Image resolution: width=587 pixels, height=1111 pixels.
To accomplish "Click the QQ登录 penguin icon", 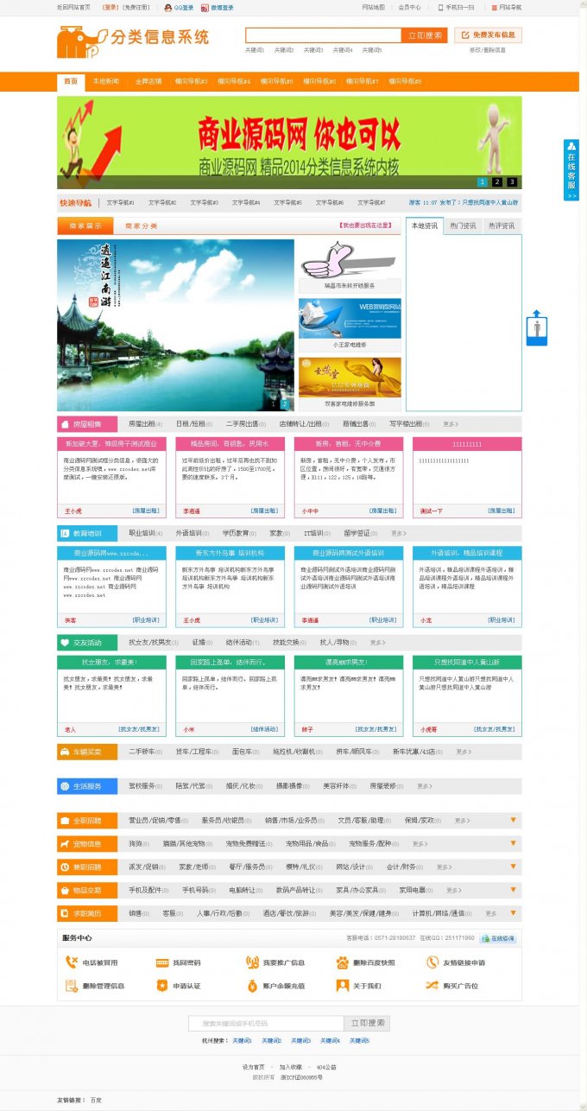I will coord(168,7).
